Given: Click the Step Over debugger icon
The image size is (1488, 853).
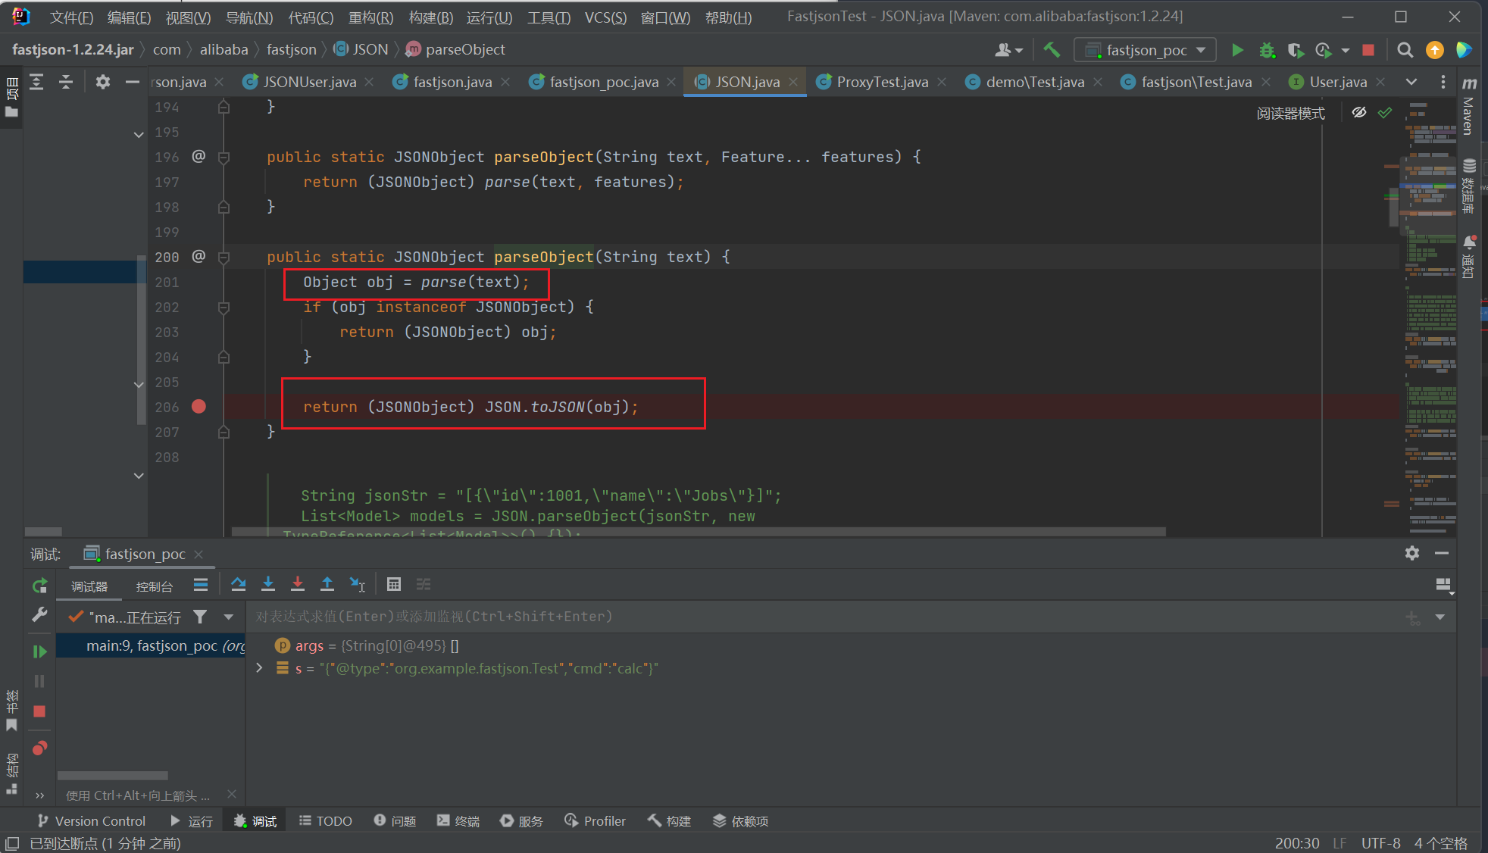Looking at the screenshot, I should 238,584.
